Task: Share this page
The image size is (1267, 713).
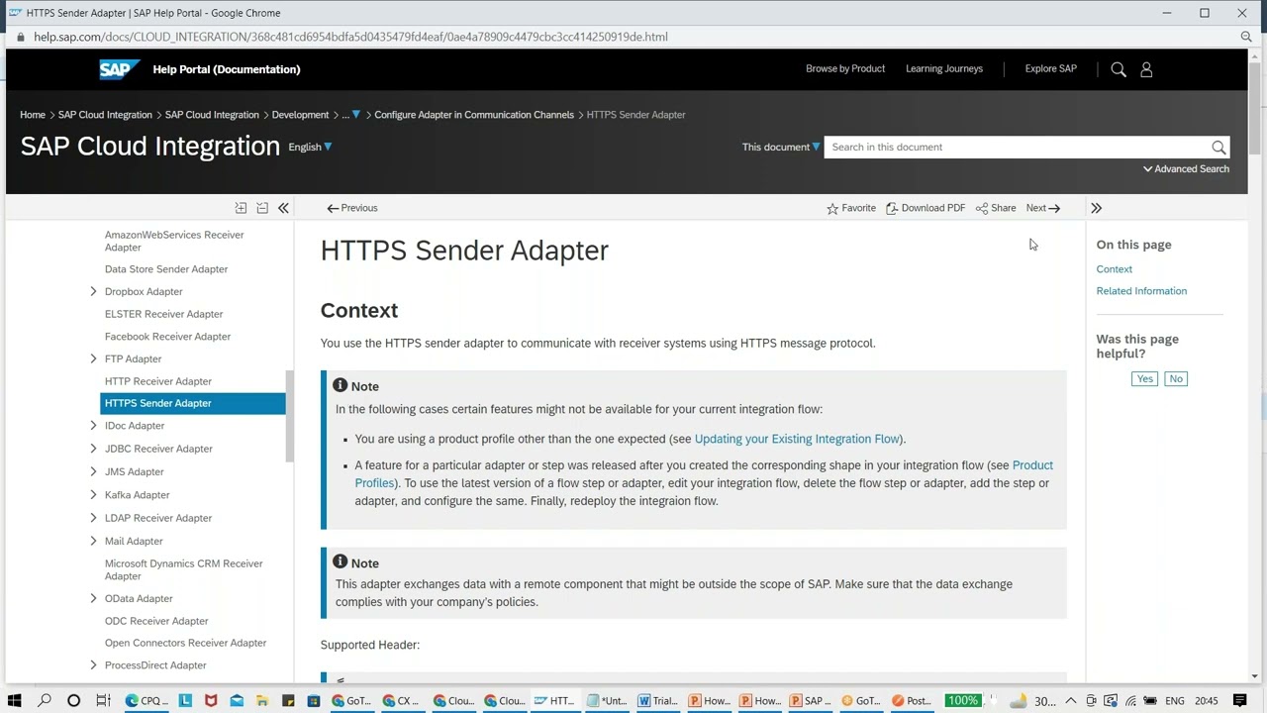Action: point(996,208)
